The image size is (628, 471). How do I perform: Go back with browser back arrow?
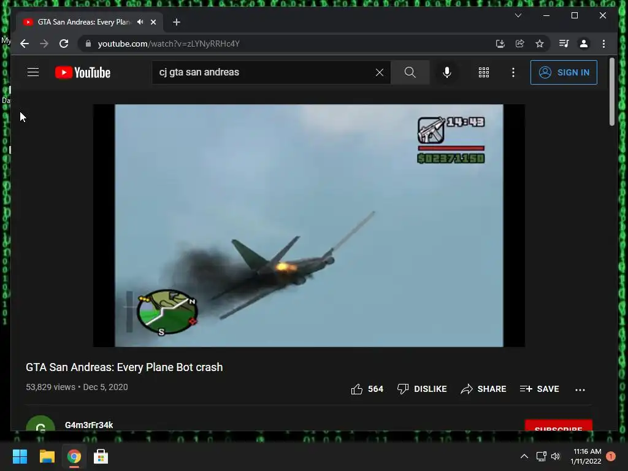click(x=25, y=44)
